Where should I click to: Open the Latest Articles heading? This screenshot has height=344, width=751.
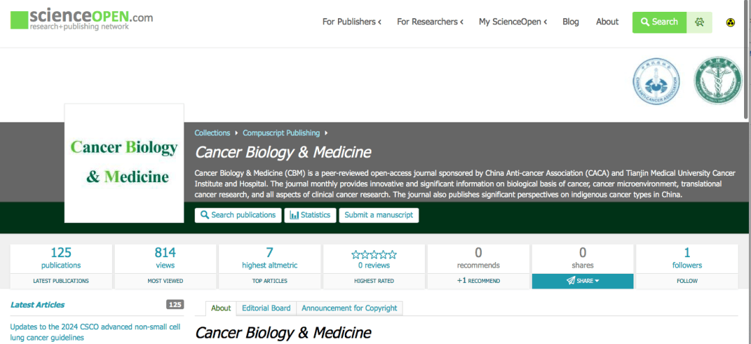click(x=38, y=305)
